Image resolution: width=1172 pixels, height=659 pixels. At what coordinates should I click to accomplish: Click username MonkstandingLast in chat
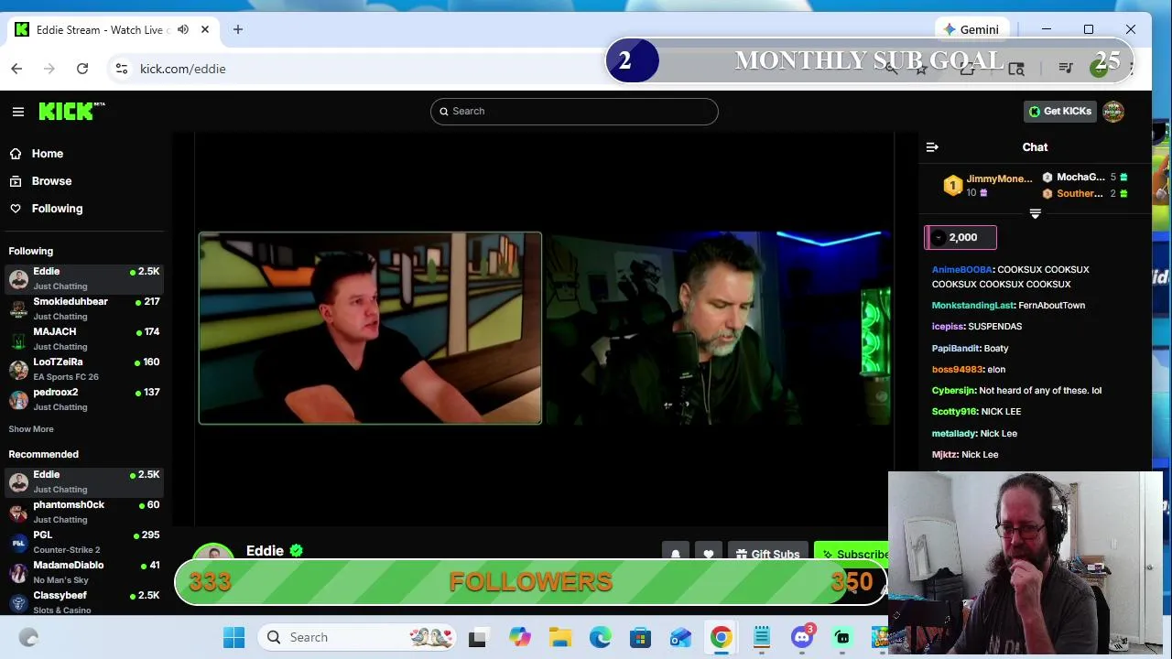click(x=972, y=306)
